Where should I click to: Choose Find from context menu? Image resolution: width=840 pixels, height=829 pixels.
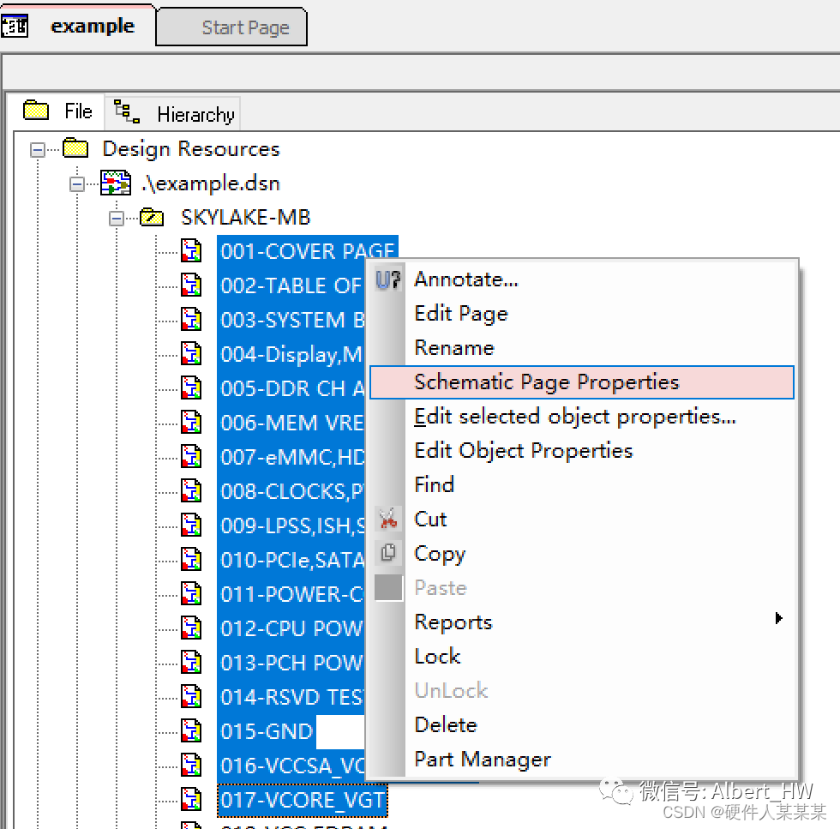coord(582,485)
